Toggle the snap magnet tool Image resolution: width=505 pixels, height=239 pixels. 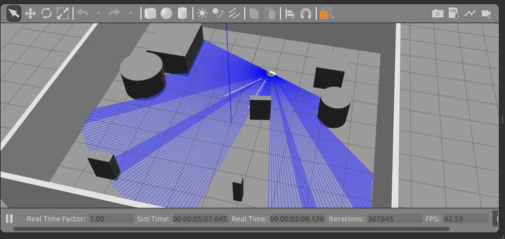pos(306,14)
